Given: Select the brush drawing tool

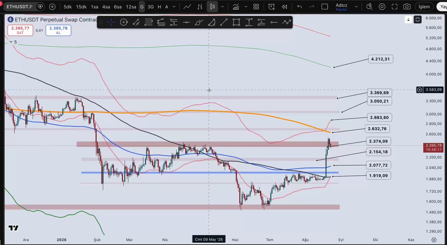Looking at the screenshot, I should pyautogui.click(x=199, y=22).
